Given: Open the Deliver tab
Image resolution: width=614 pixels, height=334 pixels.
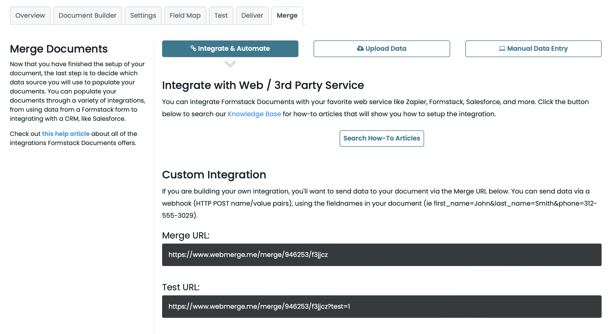Looking at the screenshot, I should pyautogui.click(x=252, y=15).
